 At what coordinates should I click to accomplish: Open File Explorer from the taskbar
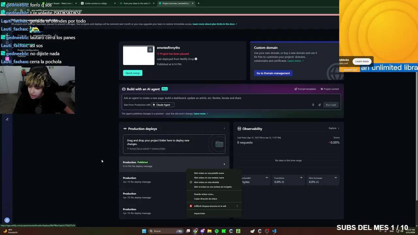[209, 231]
